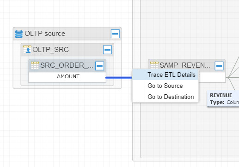The width and height of the screenshot is (239, 167).
Task: Choose Trace ETL Details from context menu
Action: coord(165,75)
